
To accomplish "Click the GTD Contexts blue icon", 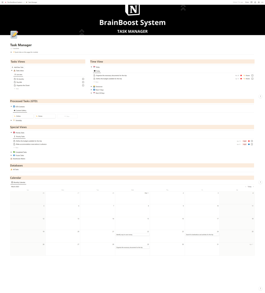I will click(14, 107).
